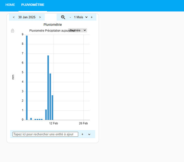
Task: Click the 6.8 mm bar in chart
Action: (48, 88)
